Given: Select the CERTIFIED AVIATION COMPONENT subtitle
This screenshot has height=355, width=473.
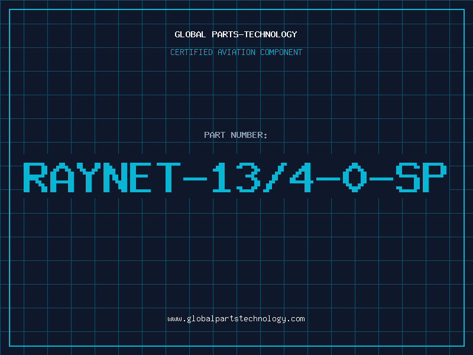Looking at the screenshot, I should (x=236, y=52).
